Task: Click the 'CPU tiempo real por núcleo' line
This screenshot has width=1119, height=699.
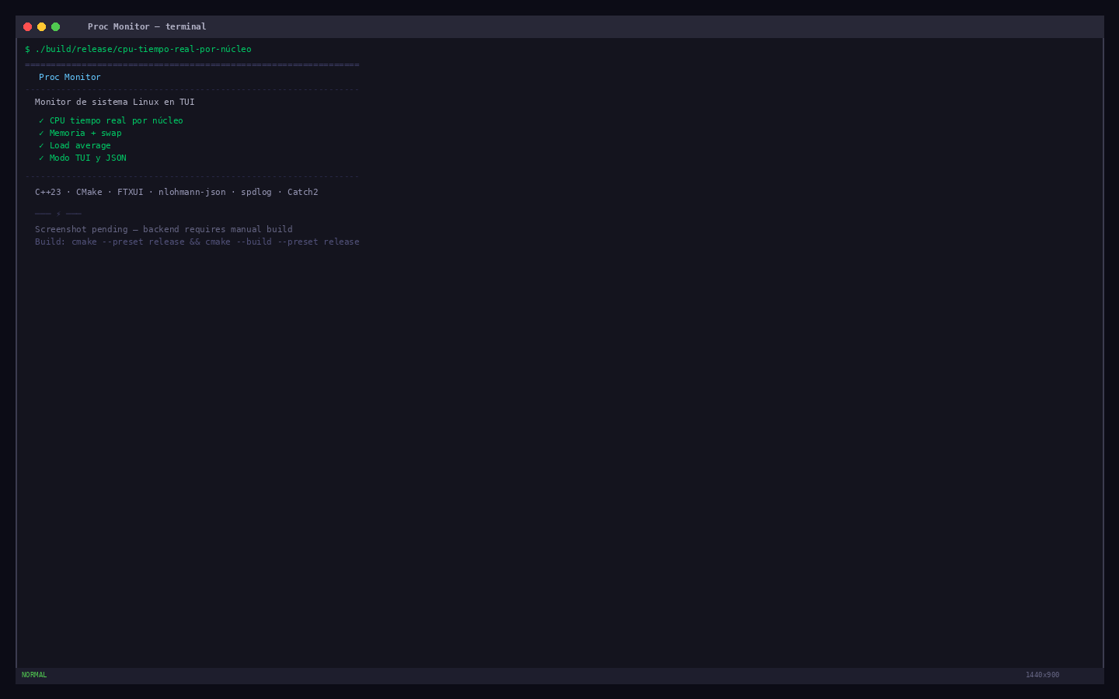Action: point(111,120)
